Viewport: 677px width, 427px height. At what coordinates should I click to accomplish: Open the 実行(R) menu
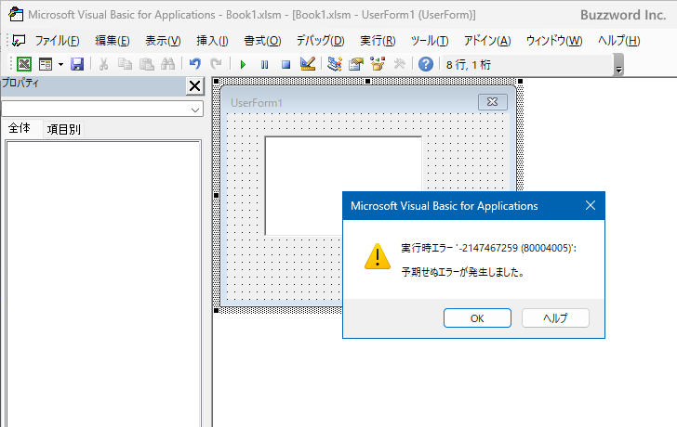pyautogui.click(x=378, y=41)
